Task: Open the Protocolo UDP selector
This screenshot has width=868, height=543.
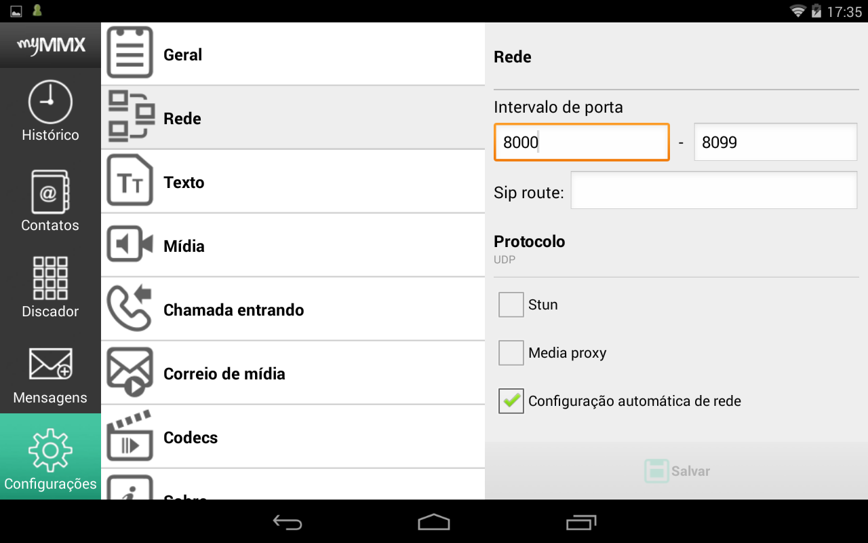Action: pyautogui.click(x=676, y=250)
